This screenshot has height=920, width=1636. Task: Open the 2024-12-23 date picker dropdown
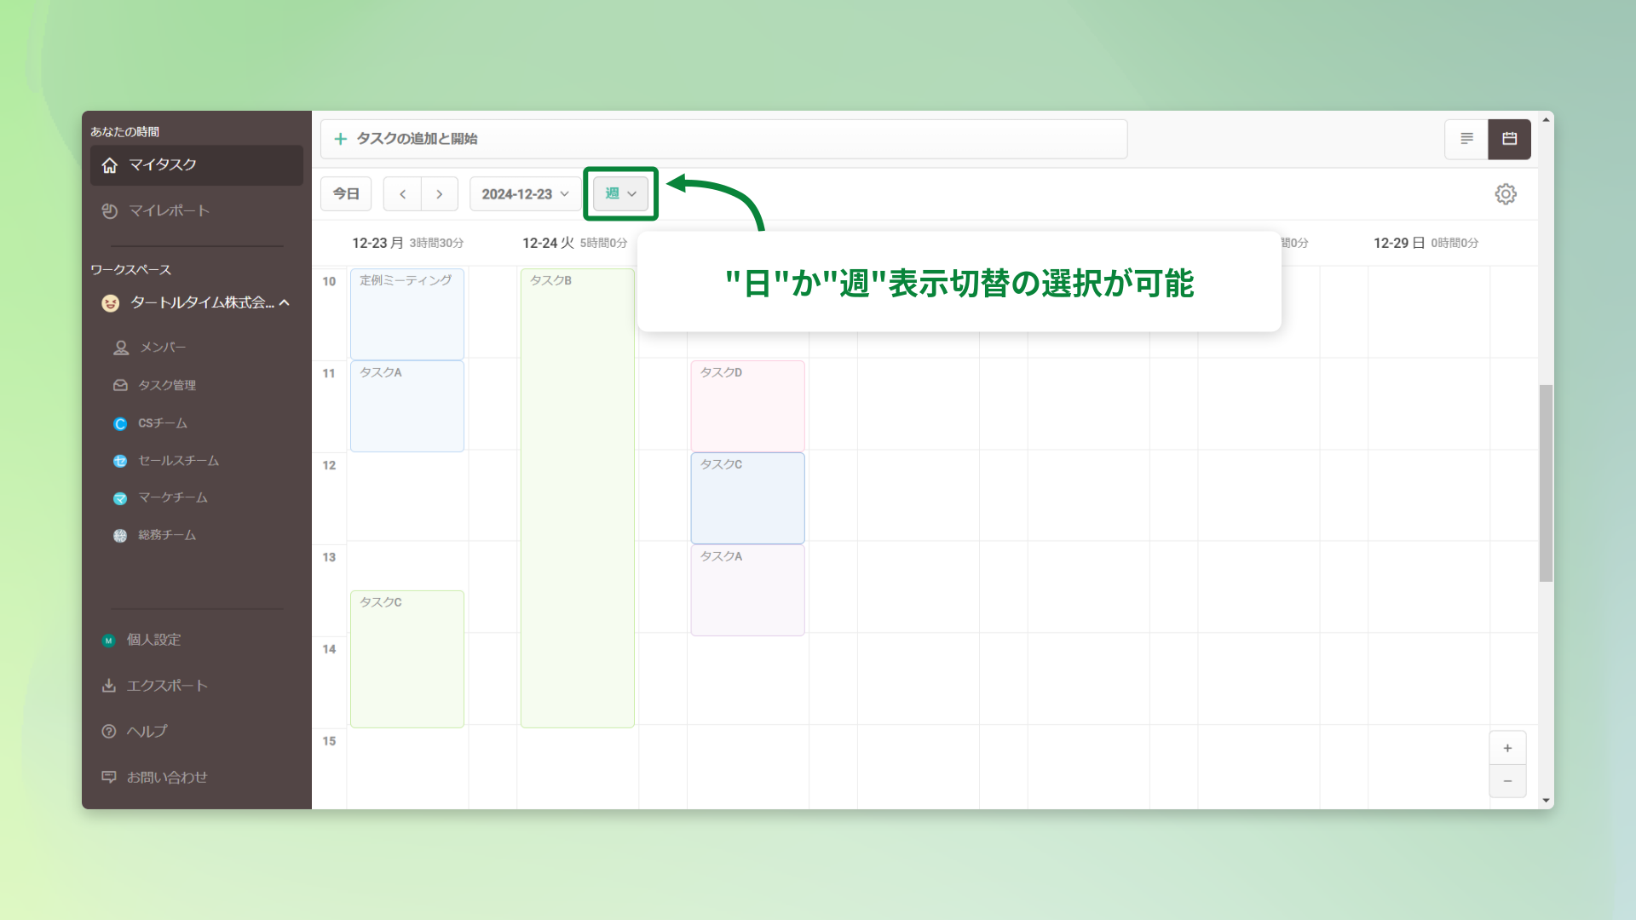coord(525,194)
